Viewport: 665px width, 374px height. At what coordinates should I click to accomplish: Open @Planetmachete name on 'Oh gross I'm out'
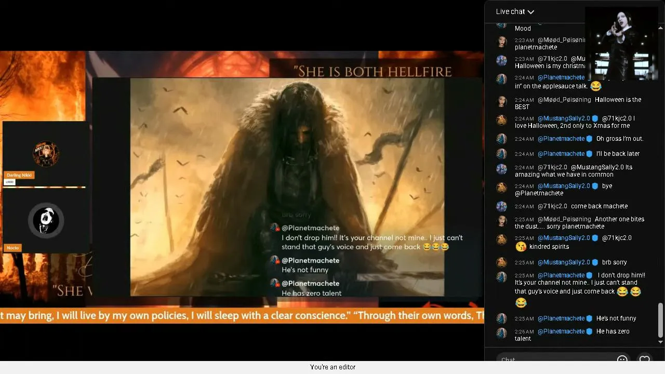click(561, 139)
